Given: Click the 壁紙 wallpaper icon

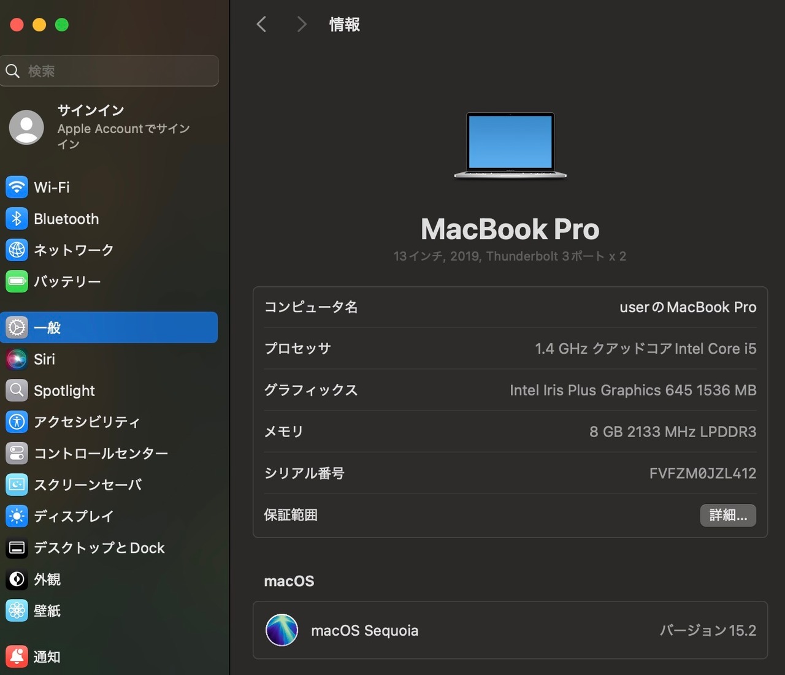Looking at the screenshot, I should (17, 611).
